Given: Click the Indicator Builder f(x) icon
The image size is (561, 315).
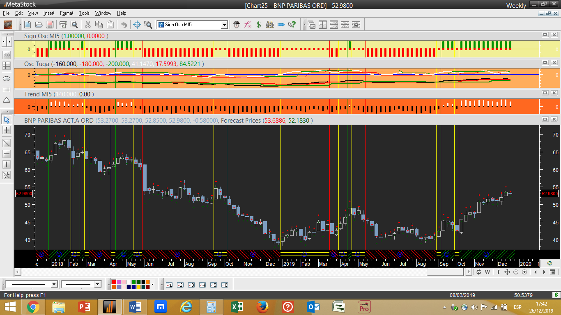Looking at the screenshot, I should tap(248, 25).
